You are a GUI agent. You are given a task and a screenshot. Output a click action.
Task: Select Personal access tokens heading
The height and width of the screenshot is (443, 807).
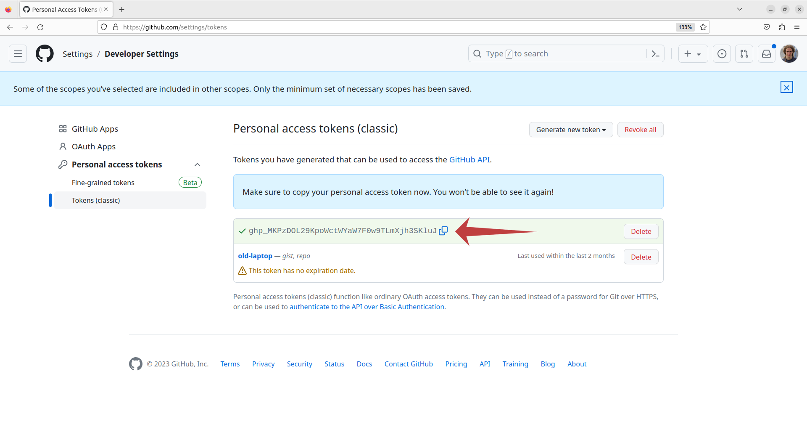[x=117, y=164]
